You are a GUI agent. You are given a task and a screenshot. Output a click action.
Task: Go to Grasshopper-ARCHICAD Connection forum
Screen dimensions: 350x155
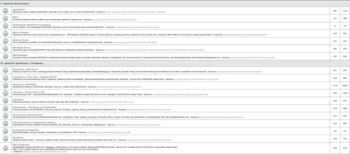[32, 25]
